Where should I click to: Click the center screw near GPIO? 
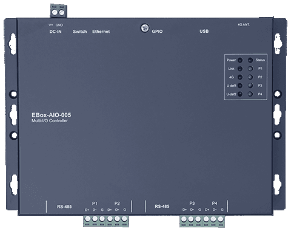145,28
